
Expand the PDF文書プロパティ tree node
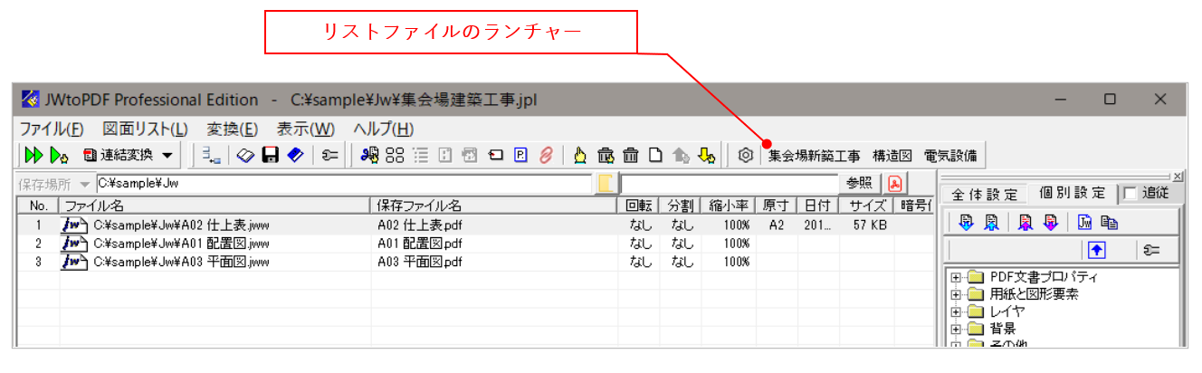tap(955, 277)
